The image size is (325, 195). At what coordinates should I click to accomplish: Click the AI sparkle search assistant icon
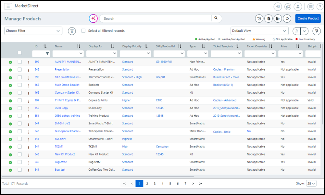click(x=93, y=19)
